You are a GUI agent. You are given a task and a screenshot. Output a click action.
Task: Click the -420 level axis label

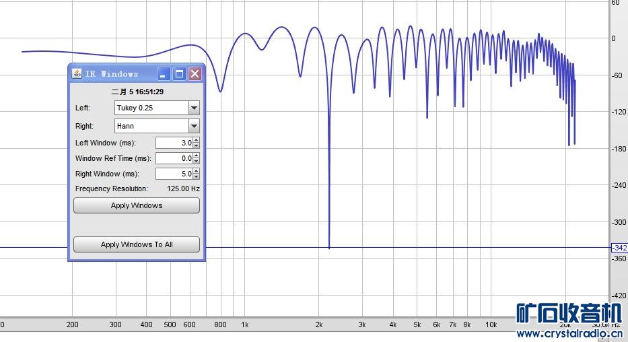(x=619, y=296)
